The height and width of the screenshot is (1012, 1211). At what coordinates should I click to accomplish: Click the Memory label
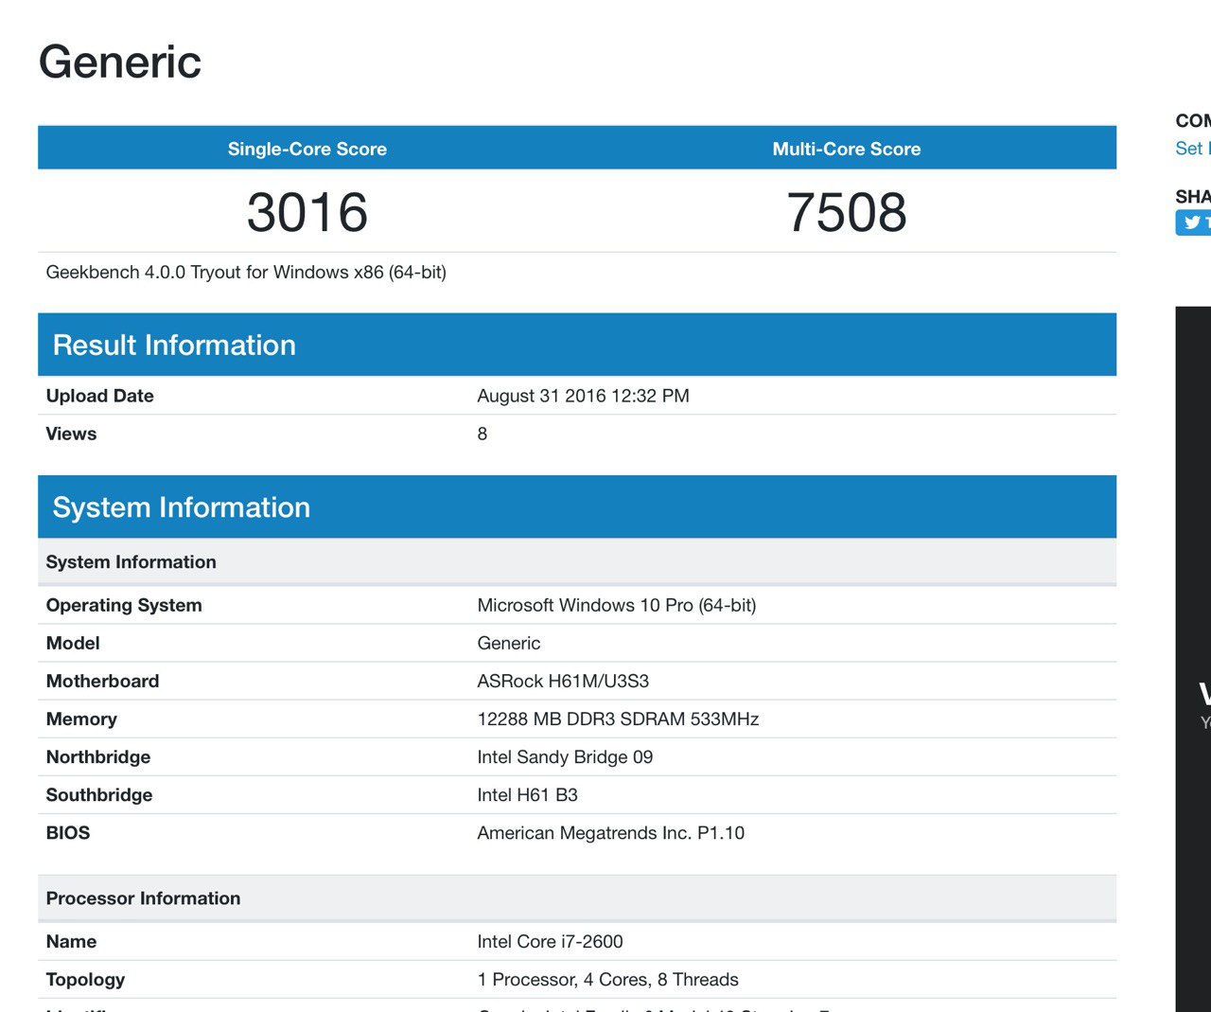pos(81,719)
